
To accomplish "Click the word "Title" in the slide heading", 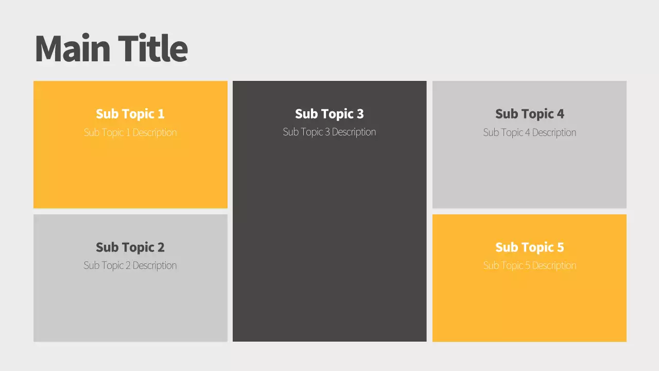I will tap(152, 48).
